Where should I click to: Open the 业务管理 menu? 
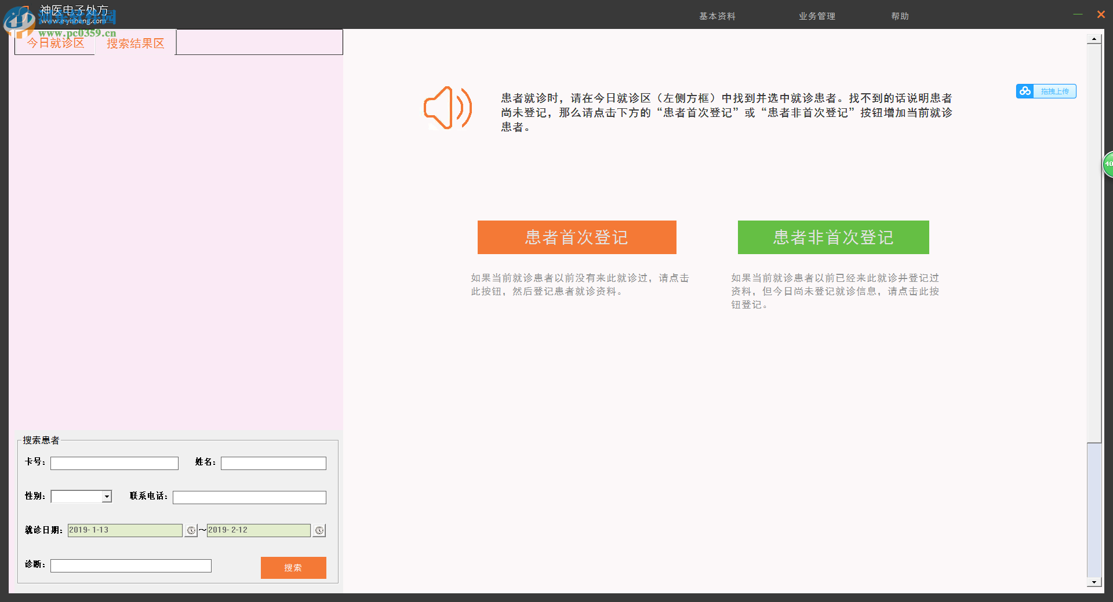click(817, 16)
